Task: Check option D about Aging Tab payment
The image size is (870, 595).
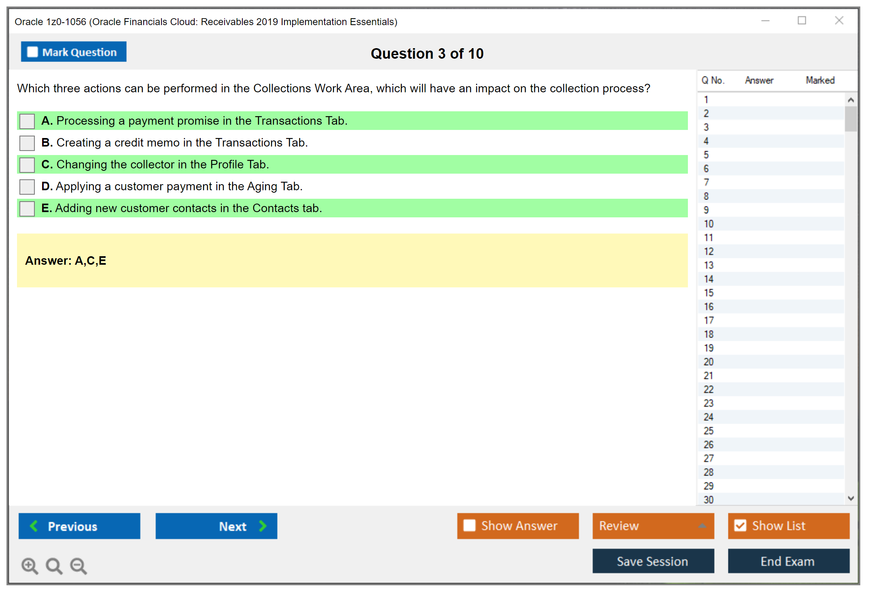Action: tap(27, 187)
